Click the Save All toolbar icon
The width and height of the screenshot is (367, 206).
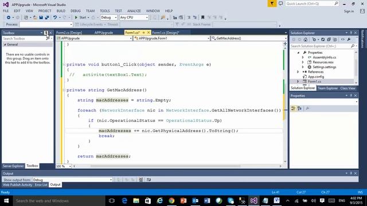click(x=47, y=18)
